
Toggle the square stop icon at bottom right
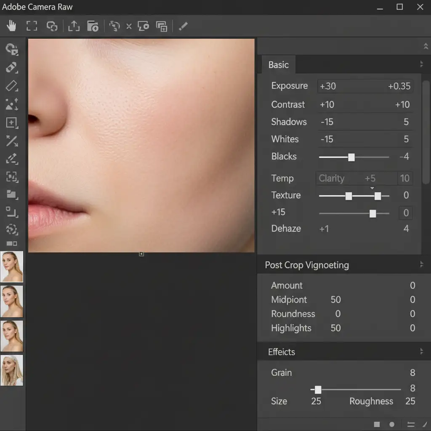(377, 424)
